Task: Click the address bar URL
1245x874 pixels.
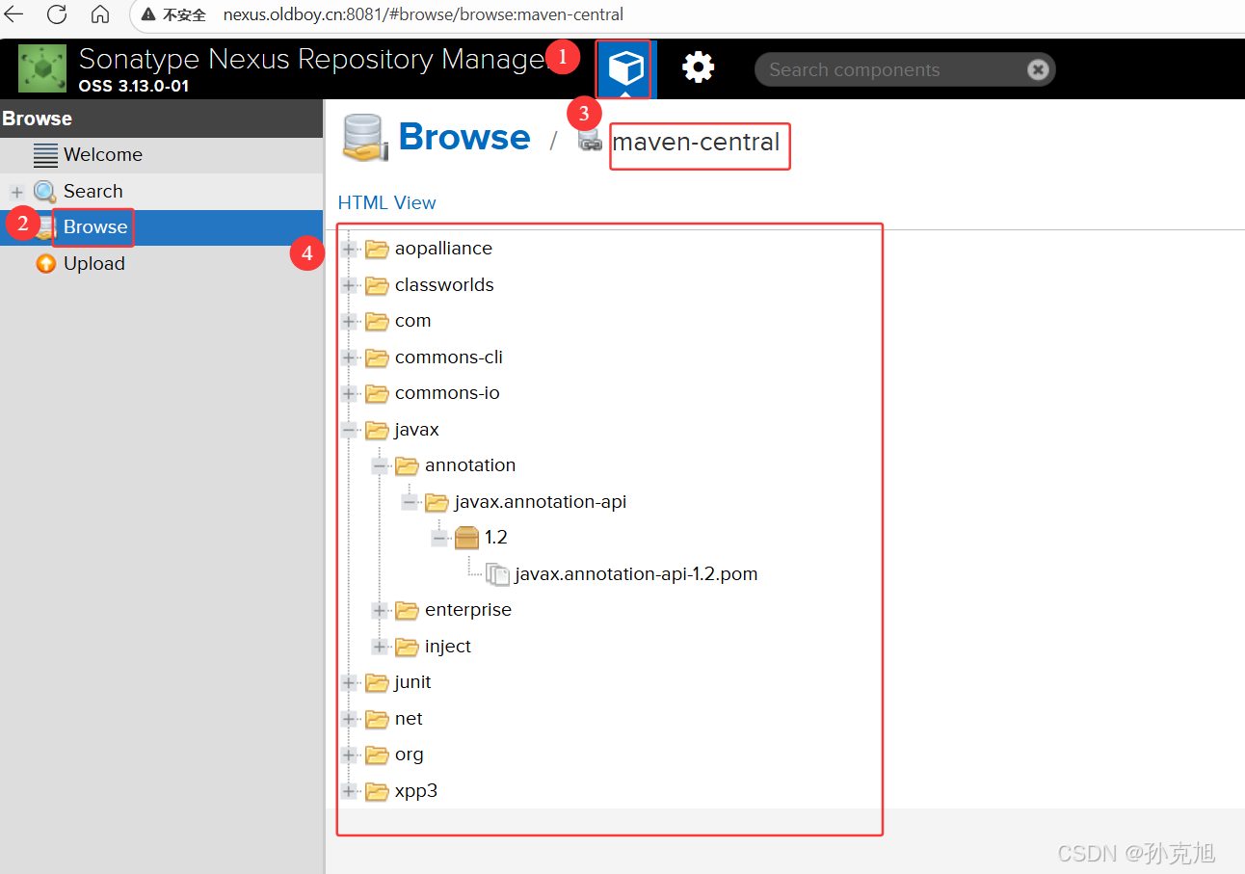Action: [423, 14]
